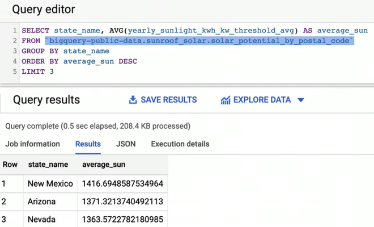
Task: Click the GROUP BY state_name code line
Action: tap(65, 51)
